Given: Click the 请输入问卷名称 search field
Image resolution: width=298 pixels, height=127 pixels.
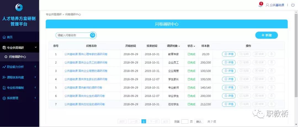Looking at the screenshot, I should (73, 35).
